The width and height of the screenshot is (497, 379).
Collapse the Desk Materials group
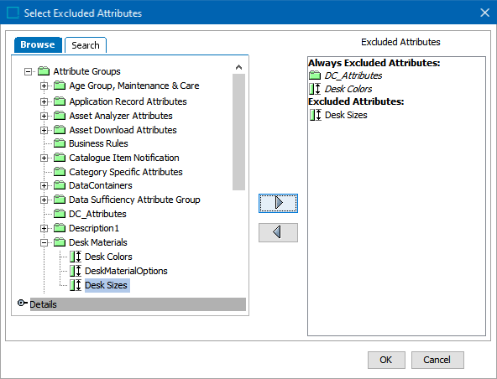pos(44,242)
